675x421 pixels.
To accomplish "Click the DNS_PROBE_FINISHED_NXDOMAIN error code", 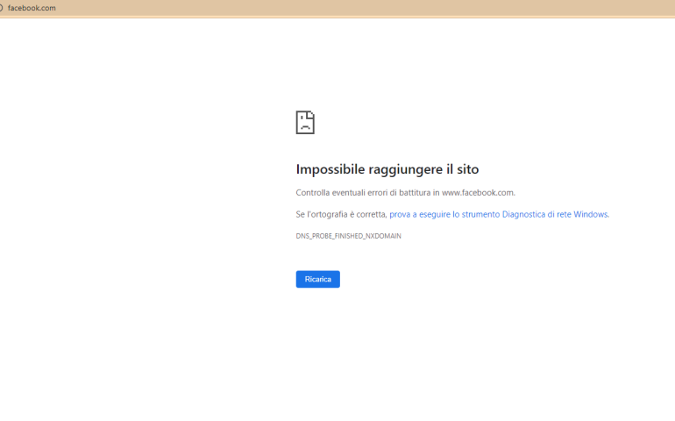I will (348, 236).
